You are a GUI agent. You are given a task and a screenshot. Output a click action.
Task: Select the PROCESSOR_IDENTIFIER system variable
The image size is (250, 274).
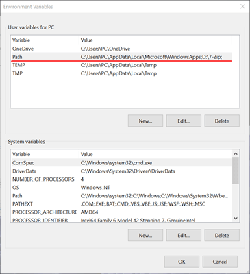click(121, 220)
